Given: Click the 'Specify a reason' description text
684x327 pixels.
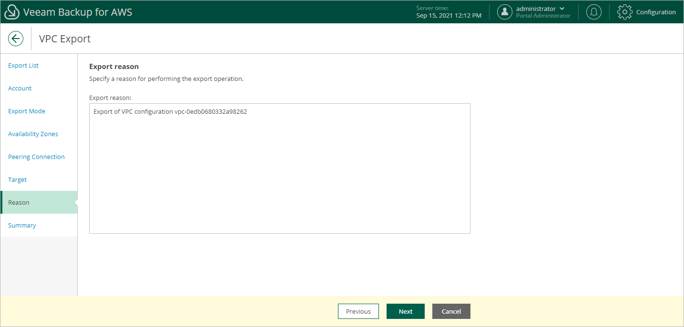Looking at the screenshot, I should [x=166, y=79].
